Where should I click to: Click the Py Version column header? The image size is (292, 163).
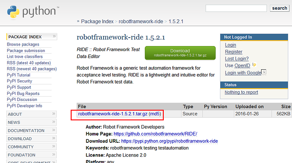(215, 106)
